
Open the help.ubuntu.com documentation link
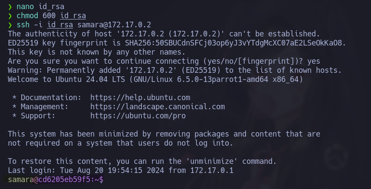(140, 98)
